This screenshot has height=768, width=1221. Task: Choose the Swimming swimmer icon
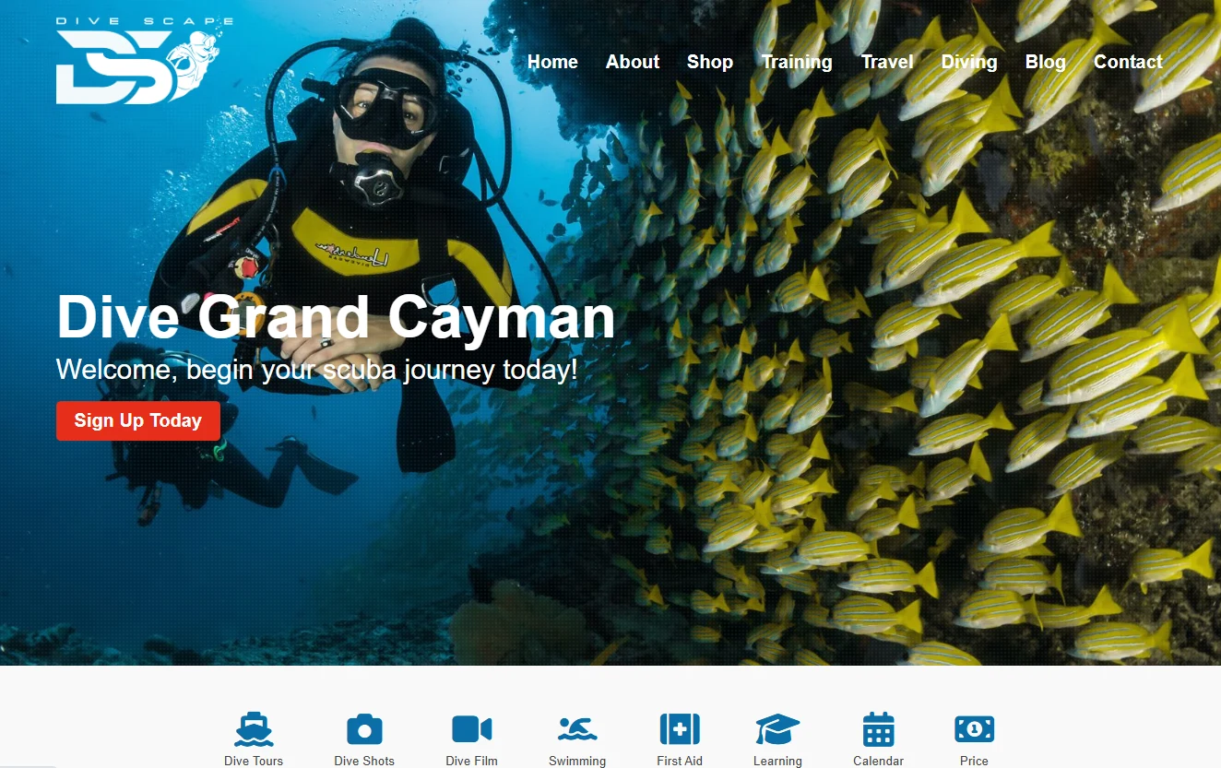pos(577,729)
